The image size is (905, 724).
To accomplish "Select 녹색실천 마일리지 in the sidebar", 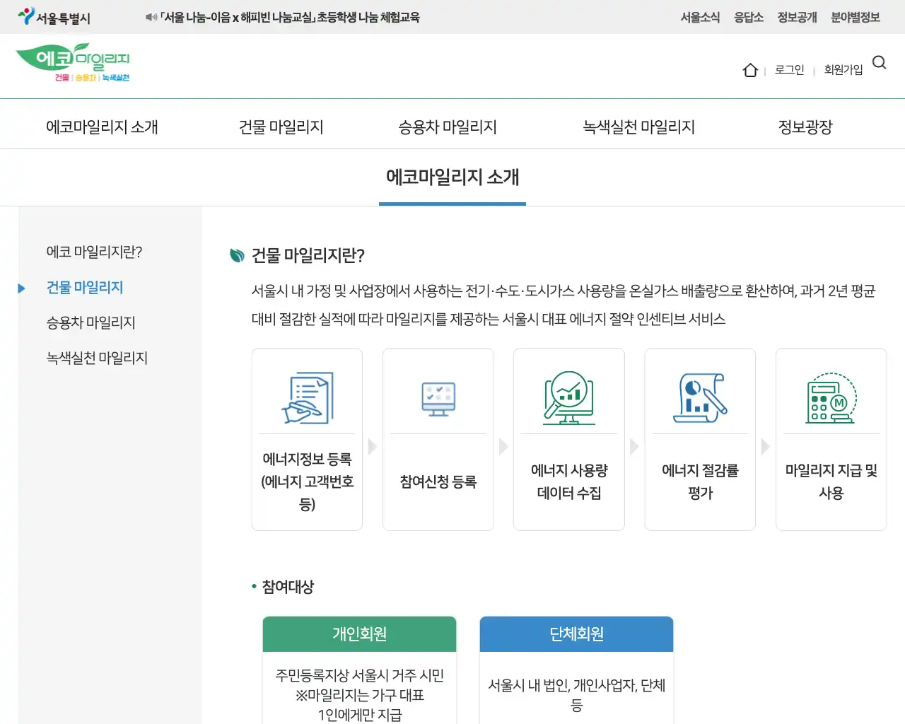I will 97,358.
